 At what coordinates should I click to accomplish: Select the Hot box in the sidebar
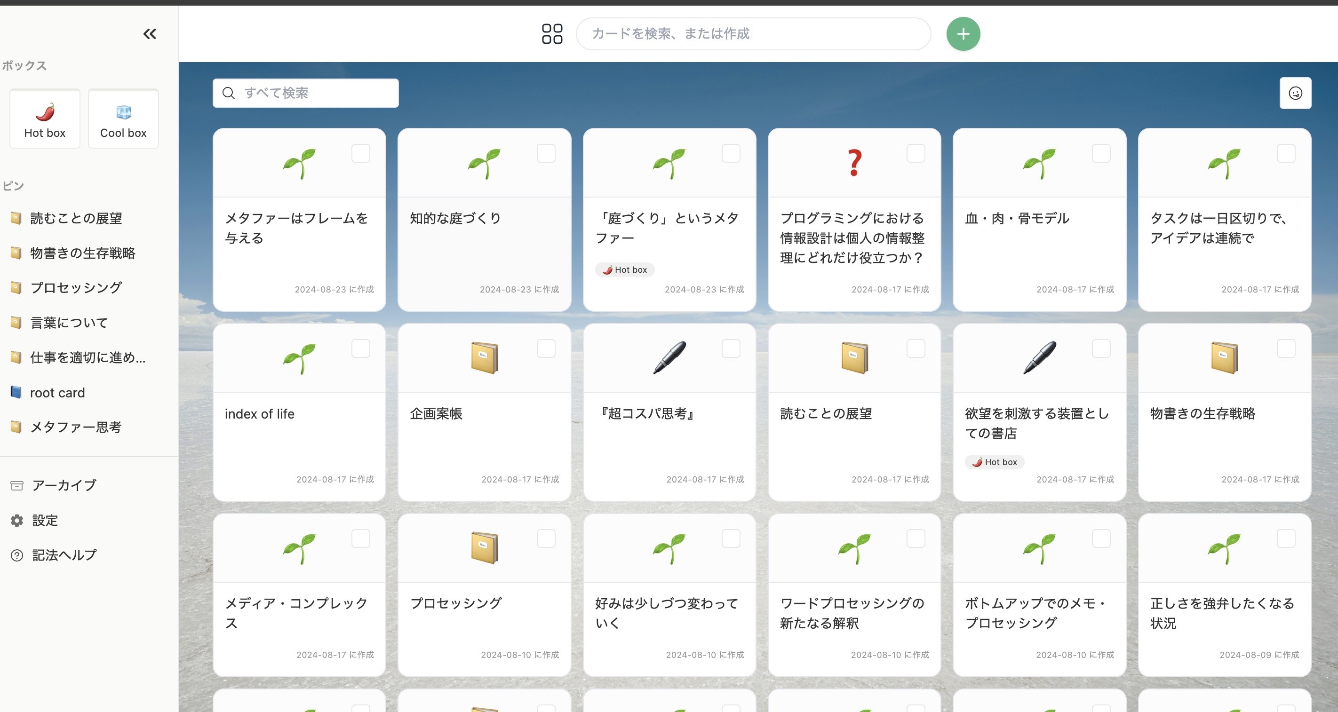pyautogui.click(x=44, y=119)
